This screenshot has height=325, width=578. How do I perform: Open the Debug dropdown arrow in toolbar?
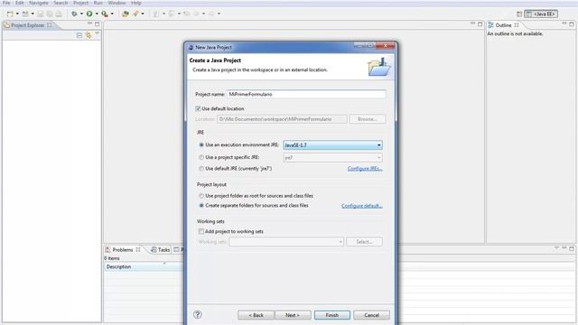[x=81, y=14]
